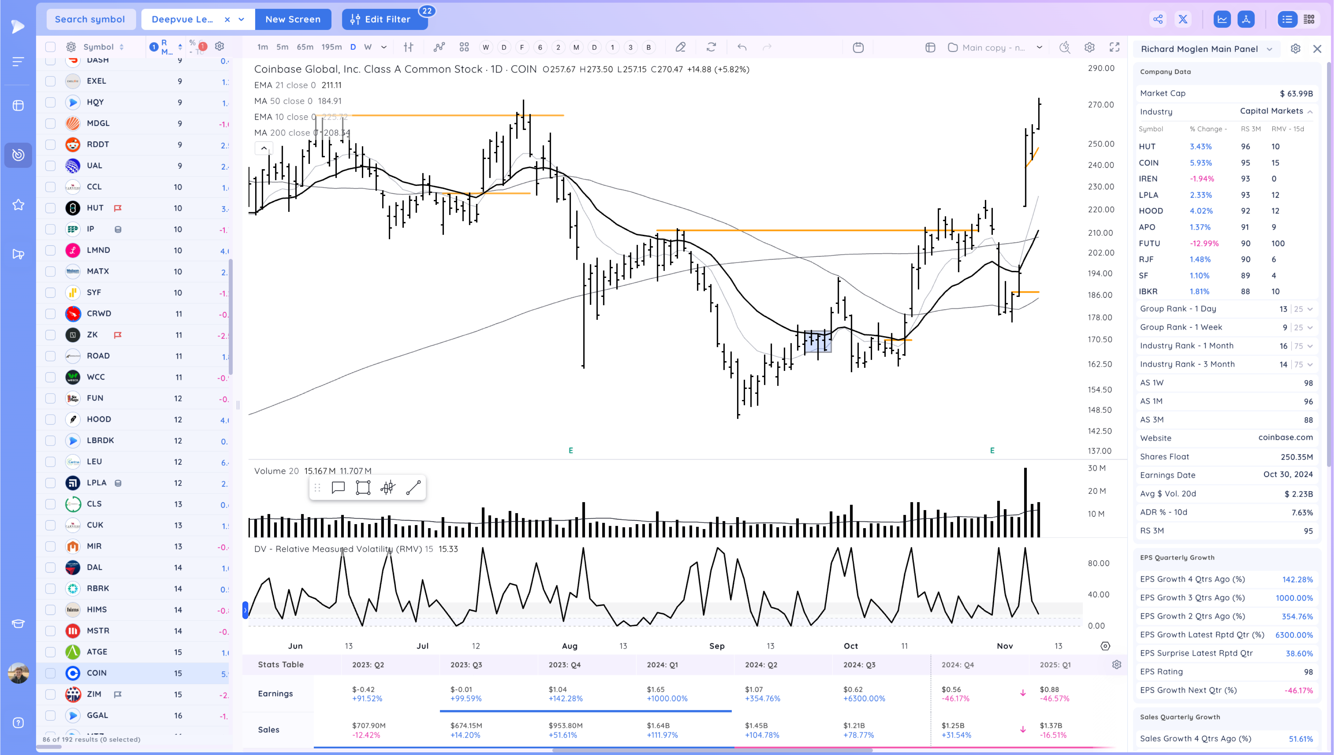Select the trend line drawing tool
The width and height of the screenshot is (1334, 755).
pos(413,487)
